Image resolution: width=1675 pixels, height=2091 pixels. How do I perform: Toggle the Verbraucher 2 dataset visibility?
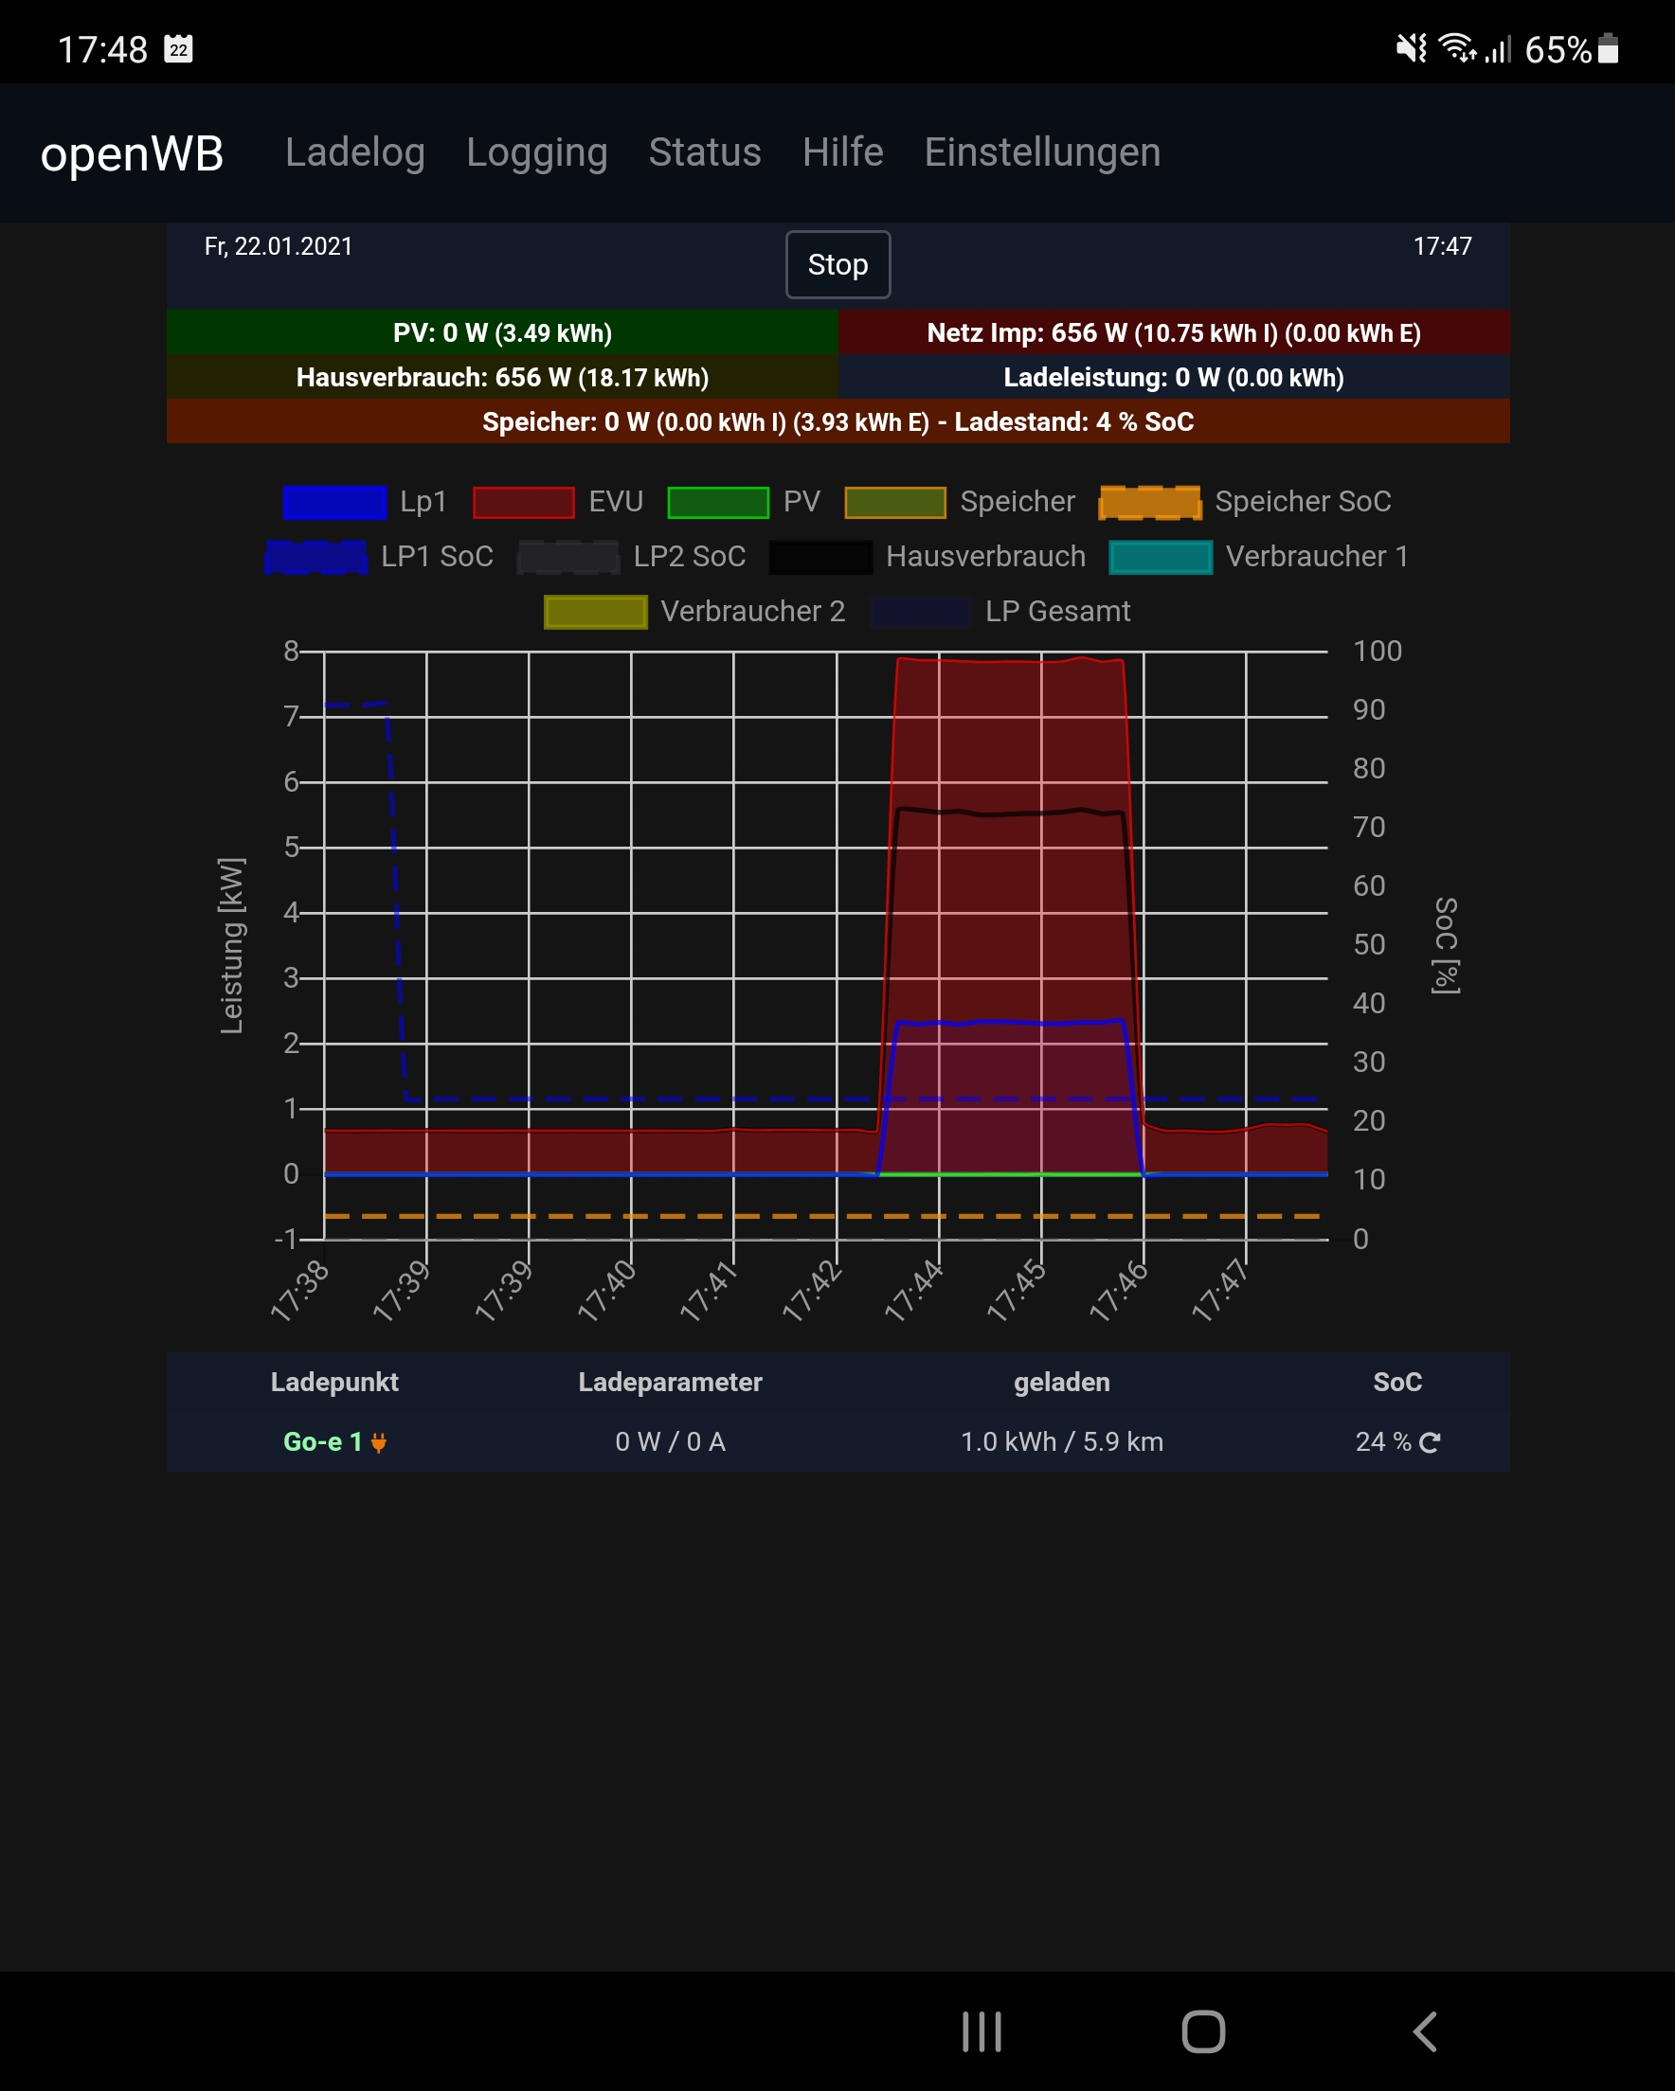(x=596, y=612)
